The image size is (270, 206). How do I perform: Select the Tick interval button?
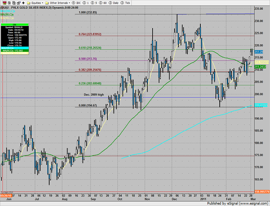click(x=125, y=3)
